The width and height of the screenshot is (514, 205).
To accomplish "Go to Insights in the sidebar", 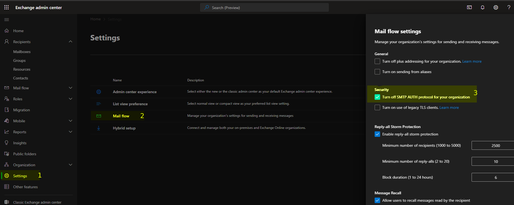I will tap(20, 143).
